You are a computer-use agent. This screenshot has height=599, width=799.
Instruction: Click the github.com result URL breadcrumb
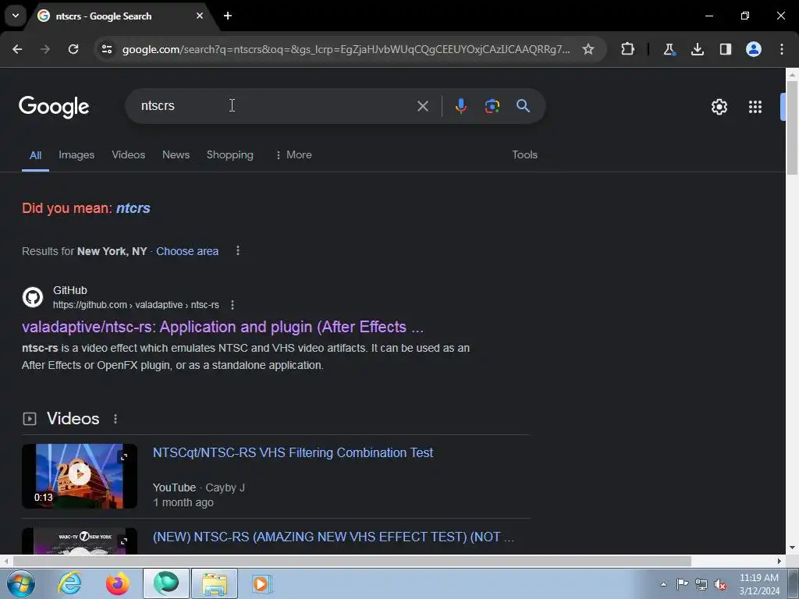(x=136, y=305)
